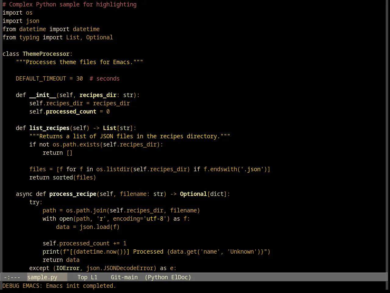Click the 'async' keyword
Viewport: 390px width, 293px height.
[24, 194]
